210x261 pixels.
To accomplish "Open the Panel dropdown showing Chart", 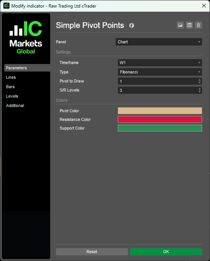I will pos(159,42).
